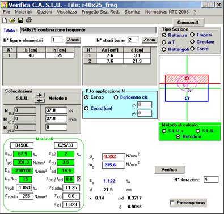The image size is (224, 214).
Task: Select the Trapezi section type
Action: pyautogui.click(x=192, y=35)
